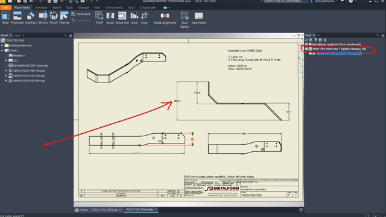Switch to the Manage ribbon tab
386x217 pixels.
pyautogui.click(x=83, y=8)
